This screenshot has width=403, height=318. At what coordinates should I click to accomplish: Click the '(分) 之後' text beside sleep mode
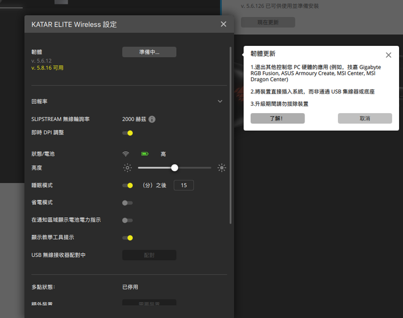pyautogui.click(x=154, y=185)
